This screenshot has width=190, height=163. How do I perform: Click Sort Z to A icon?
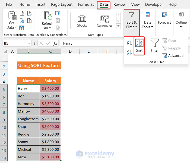(x=129, y=52)
